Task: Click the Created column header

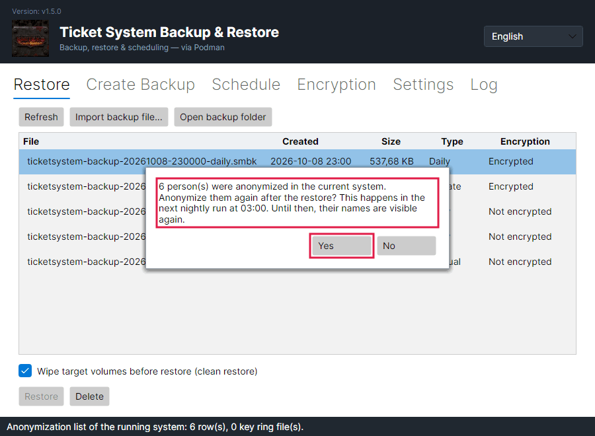Action: [x=300, y=141]
